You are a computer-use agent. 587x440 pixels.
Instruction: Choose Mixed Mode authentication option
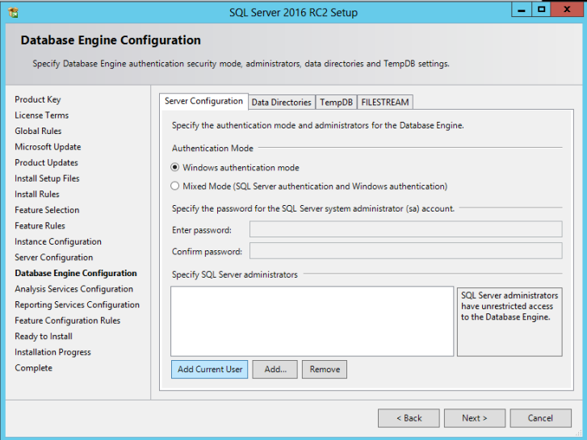[175, 186]
